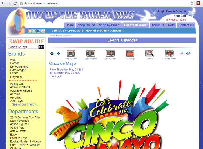The image size is (203, 149).
Task: Open the Aerobie link
Action: point(15,94)
